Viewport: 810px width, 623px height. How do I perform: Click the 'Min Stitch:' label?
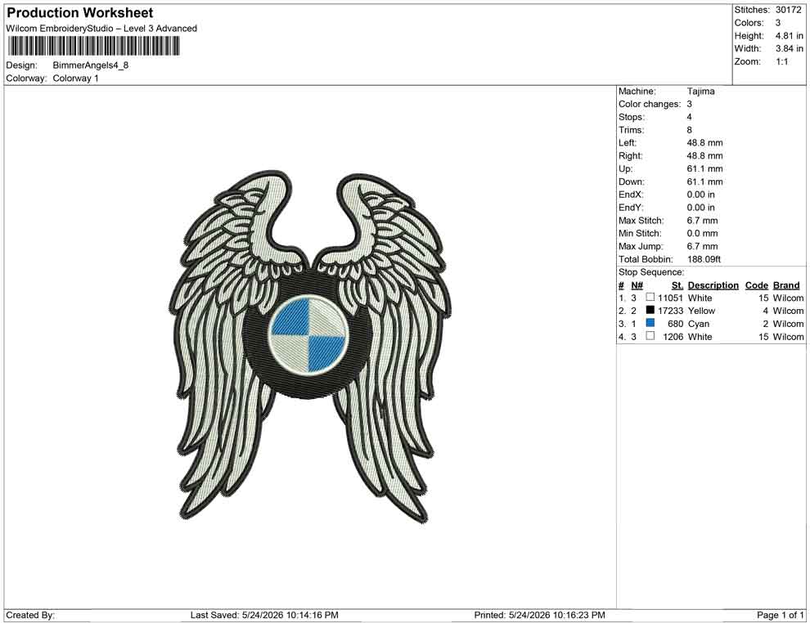(x=640, y=233)
